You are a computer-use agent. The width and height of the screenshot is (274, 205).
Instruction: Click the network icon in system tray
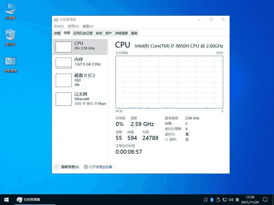pos(225,199)
